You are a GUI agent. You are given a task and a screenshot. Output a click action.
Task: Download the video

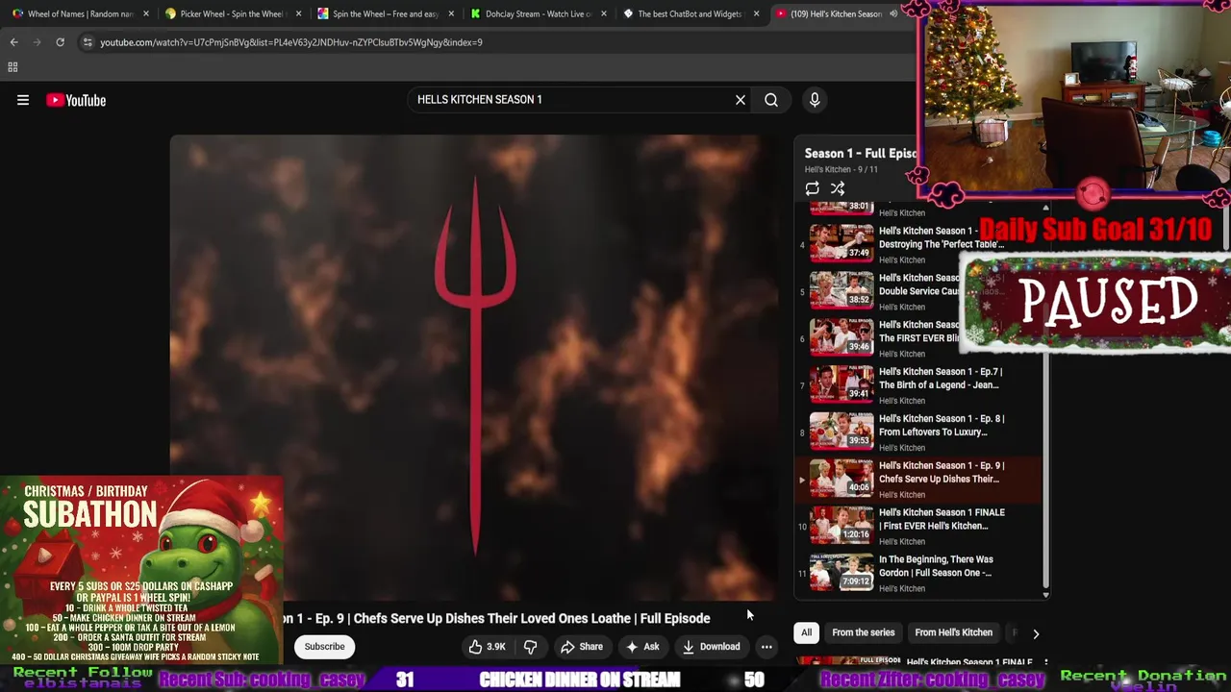712,647
